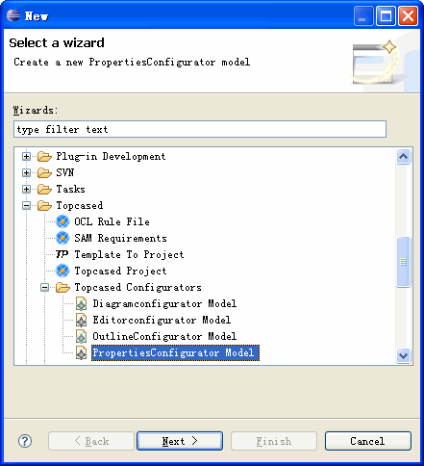Expand the SVN folder node
The image size is (424, 466).
27,172
